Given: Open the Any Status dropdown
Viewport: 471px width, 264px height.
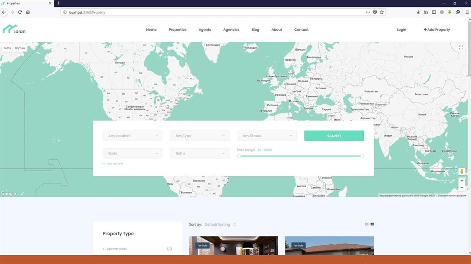Looking at the screenshot, I should coord(267,136).
